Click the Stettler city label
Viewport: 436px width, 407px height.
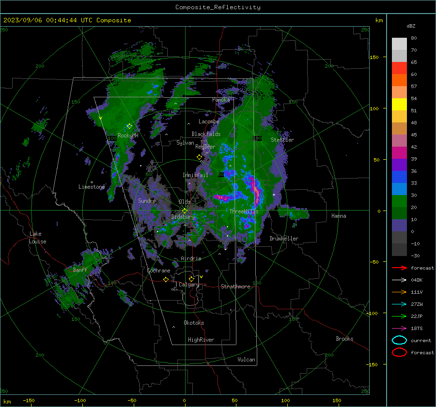tap(282, 140)
